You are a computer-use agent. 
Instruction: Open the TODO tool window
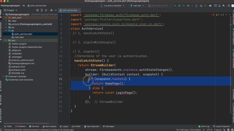click(x=8, y=126)
